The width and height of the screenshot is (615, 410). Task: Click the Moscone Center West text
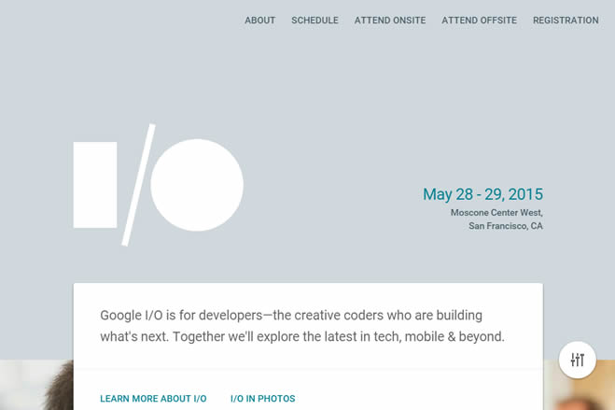pos(496,213)
